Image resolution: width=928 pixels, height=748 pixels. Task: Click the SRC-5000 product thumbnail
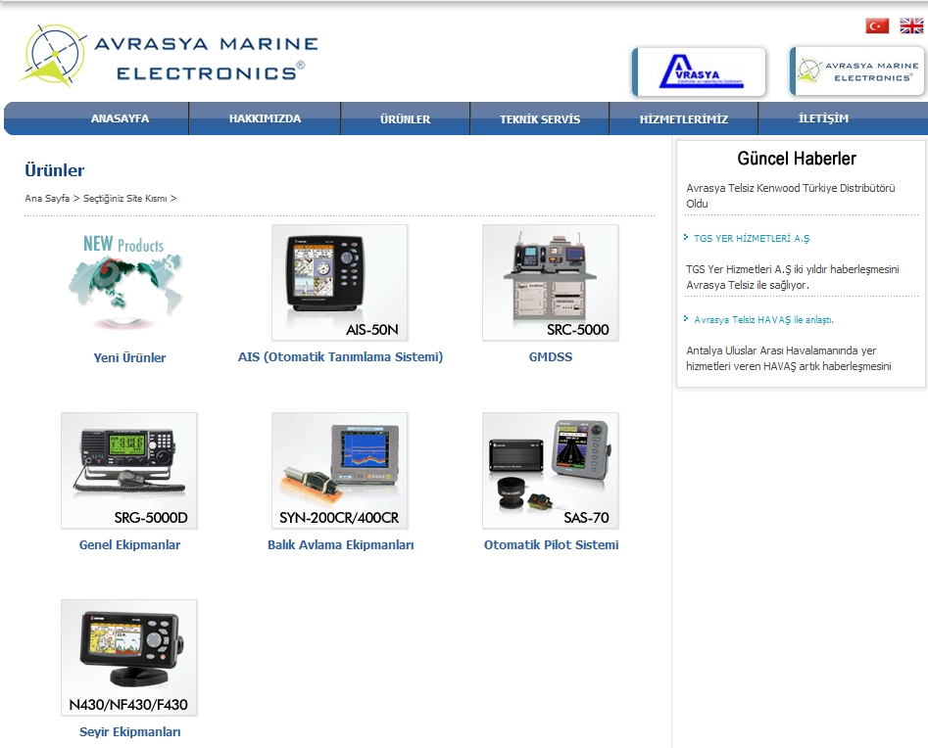[551, 283]
